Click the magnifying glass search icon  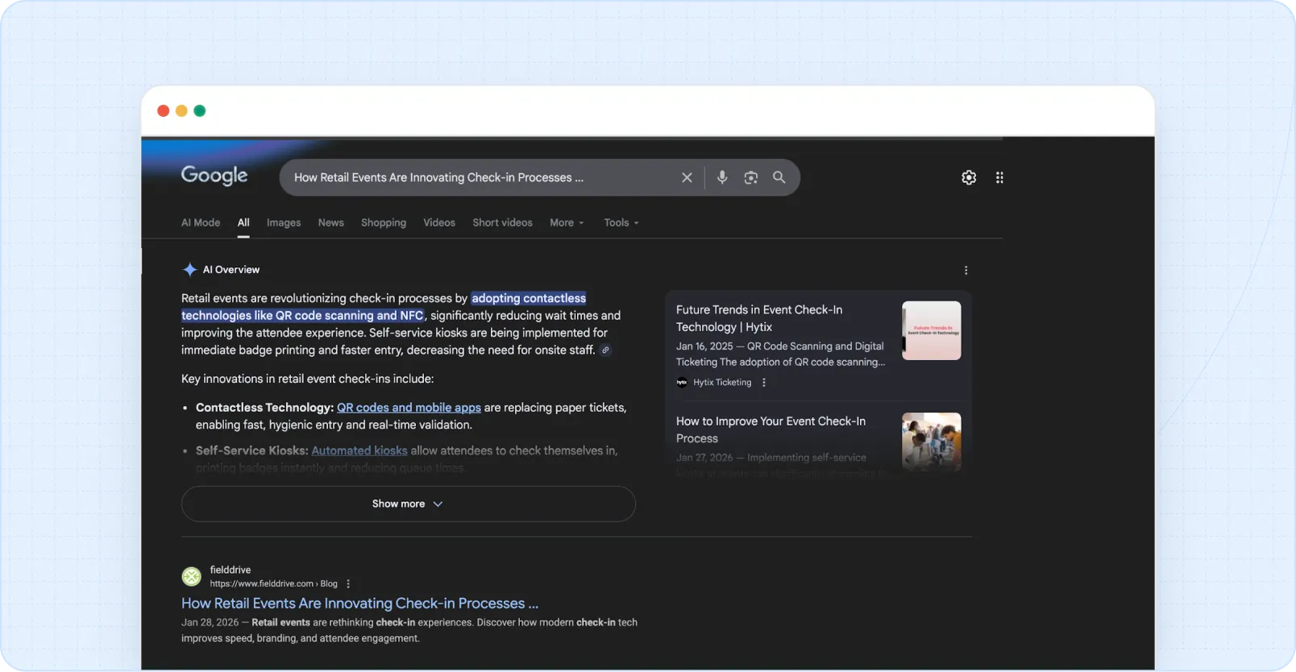click(779, 177)
